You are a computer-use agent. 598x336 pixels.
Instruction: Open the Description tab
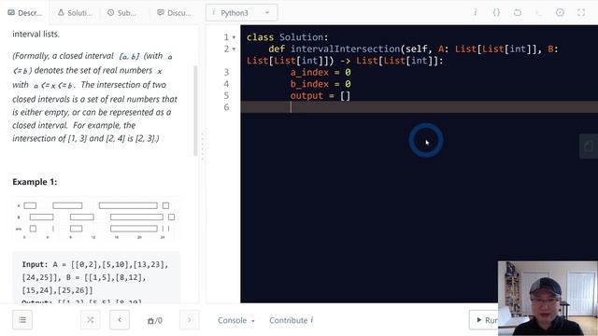pos(25,13)
